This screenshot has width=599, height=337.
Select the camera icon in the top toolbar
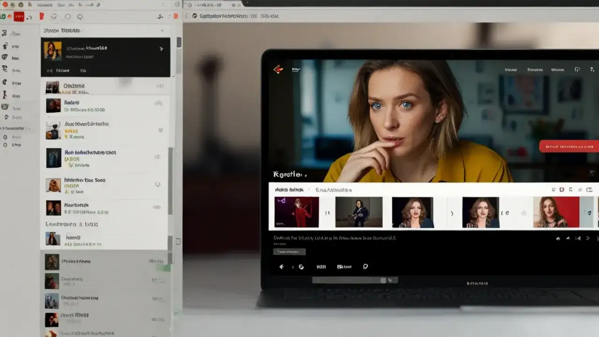(x=54, y=17)
